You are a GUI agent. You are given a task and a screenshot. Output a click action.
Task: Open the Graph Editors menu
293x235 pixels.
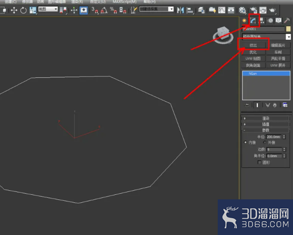tap(57, 2)
